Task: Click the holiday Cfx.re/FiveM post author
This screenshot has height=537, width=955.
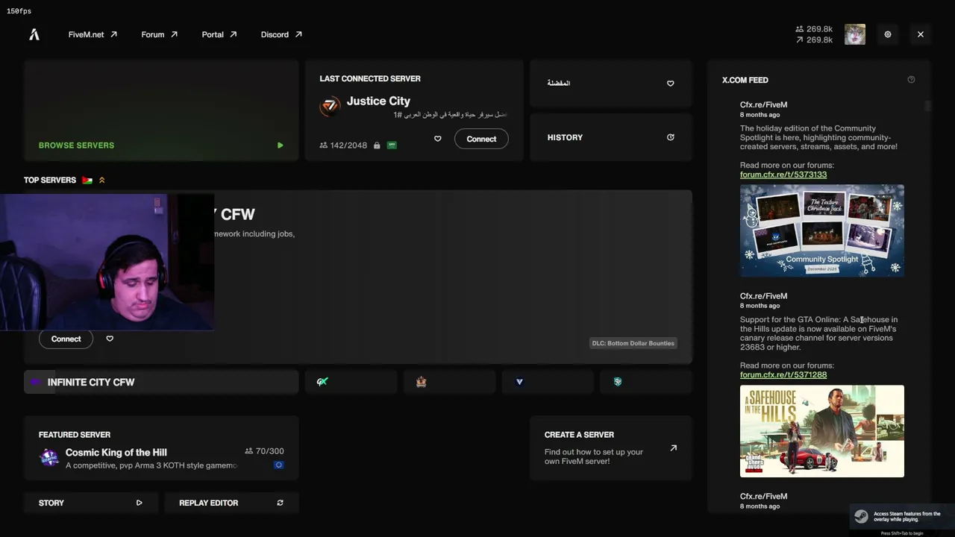Action: pos(763,105)
